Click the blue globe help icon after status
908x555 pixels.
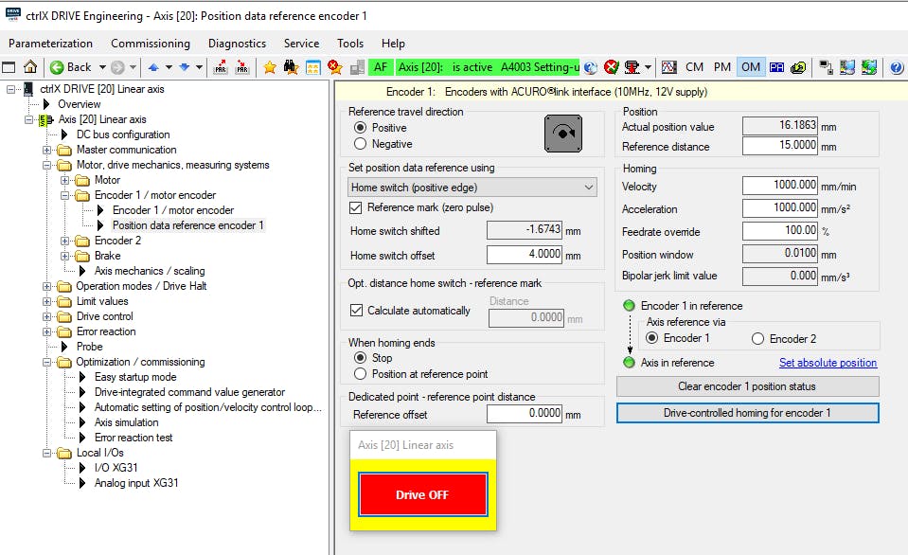(x=590, y=67)
